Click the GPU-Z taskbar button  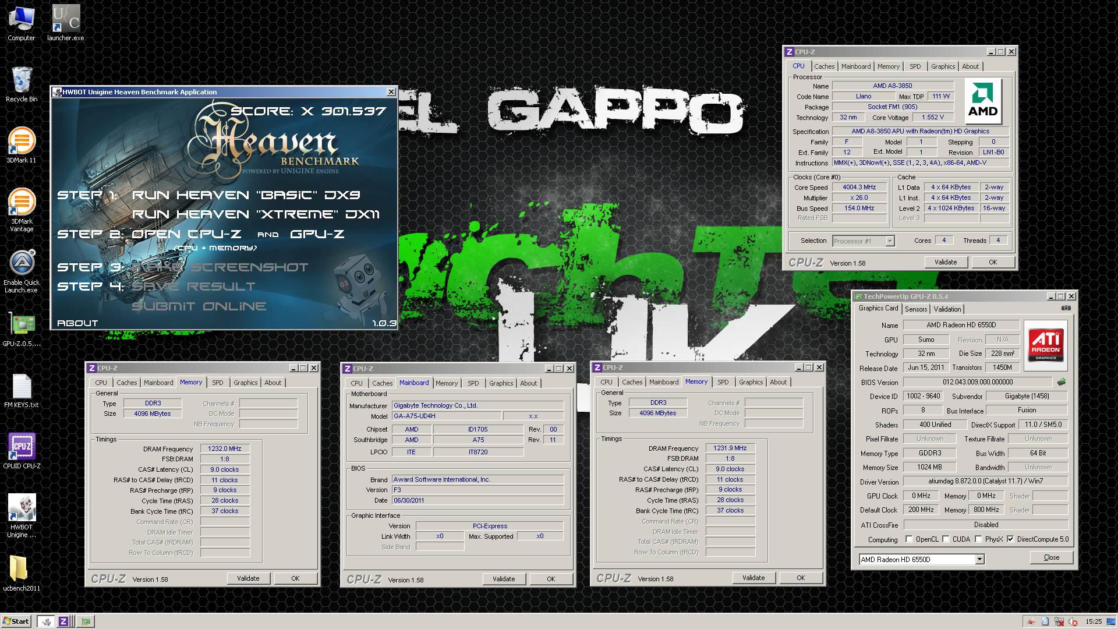(86, 621)
